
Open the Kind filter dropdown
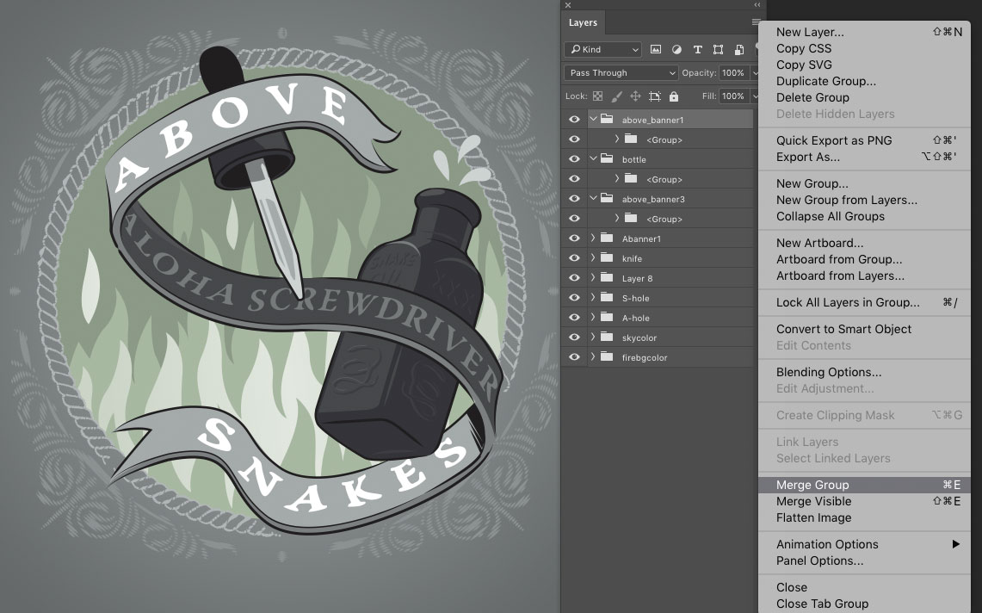tap(602, 50)
